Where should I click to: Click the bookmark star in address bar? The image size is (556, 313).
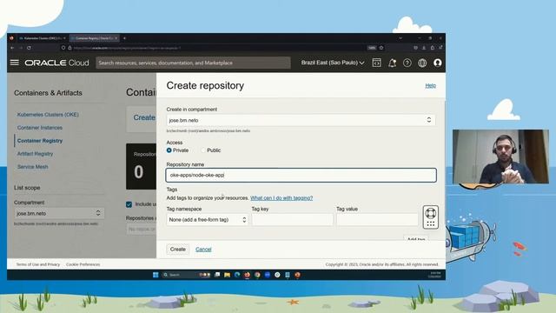(381, 48)
